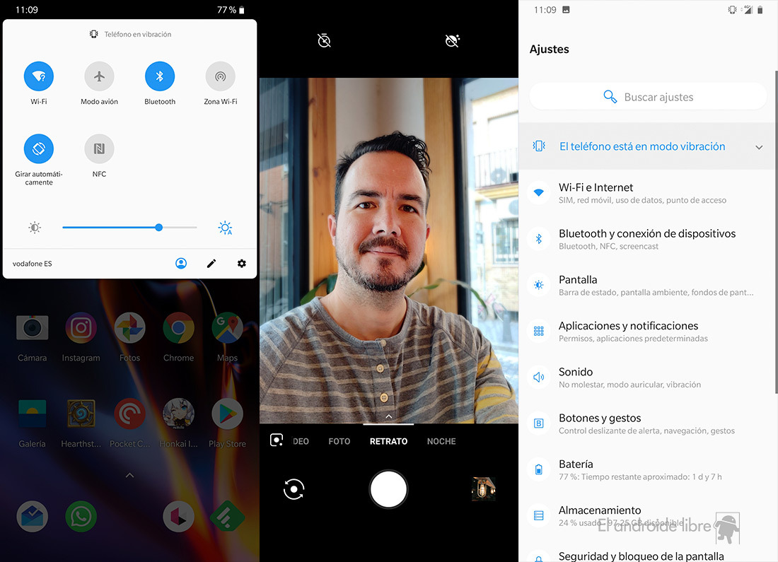
Task: Switch to the FOTO camera mode
Action: (x=339, y=441)
